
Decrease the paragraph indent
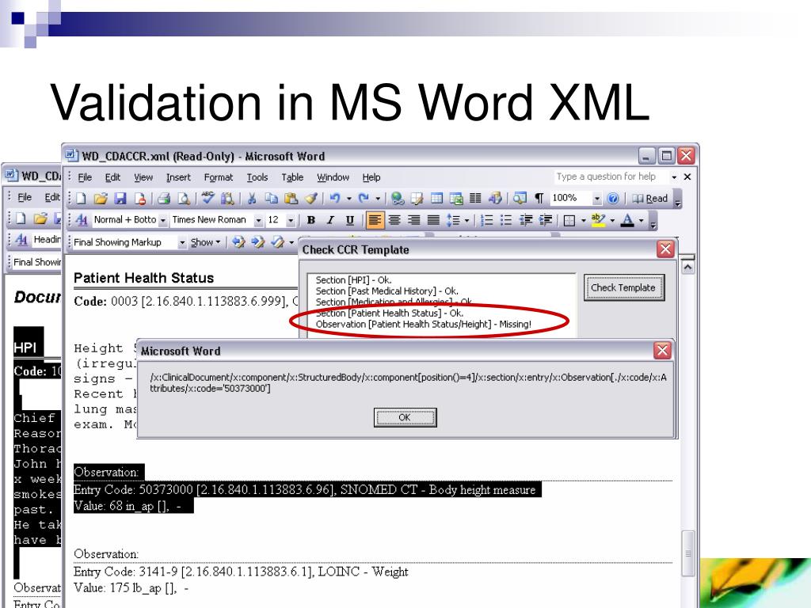click(526, 220)
